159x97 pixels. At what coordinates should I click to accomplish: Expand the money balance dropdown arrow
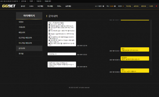coord(115,6)
